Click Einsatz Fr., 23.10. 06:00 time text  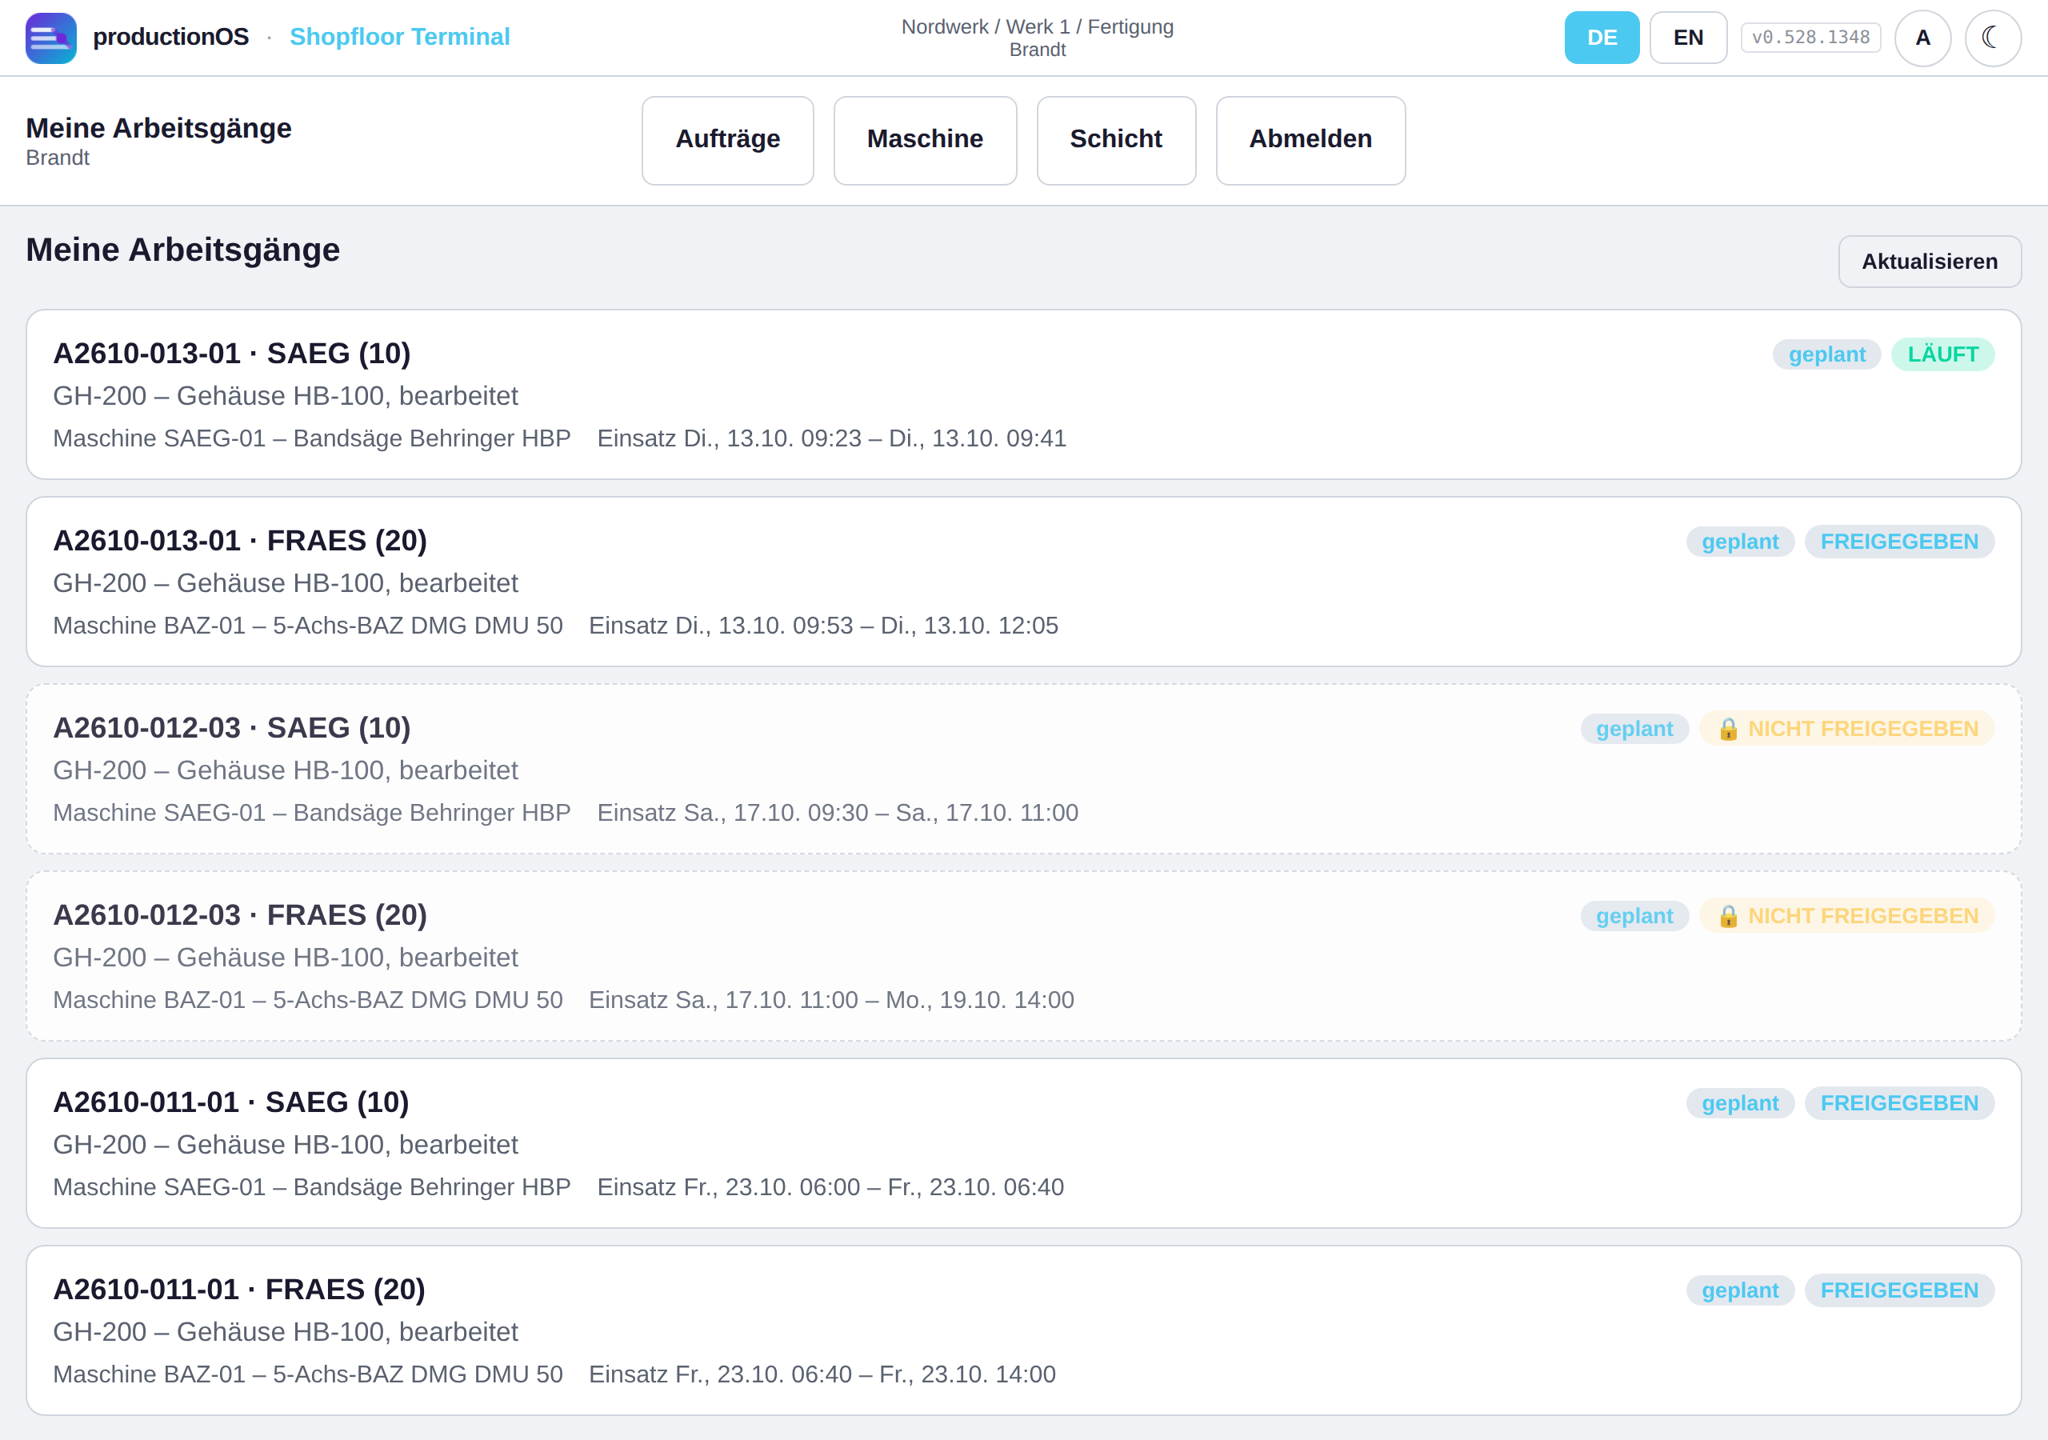[x=830, y=1187]
